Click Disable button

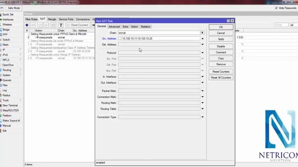(221, 46)
